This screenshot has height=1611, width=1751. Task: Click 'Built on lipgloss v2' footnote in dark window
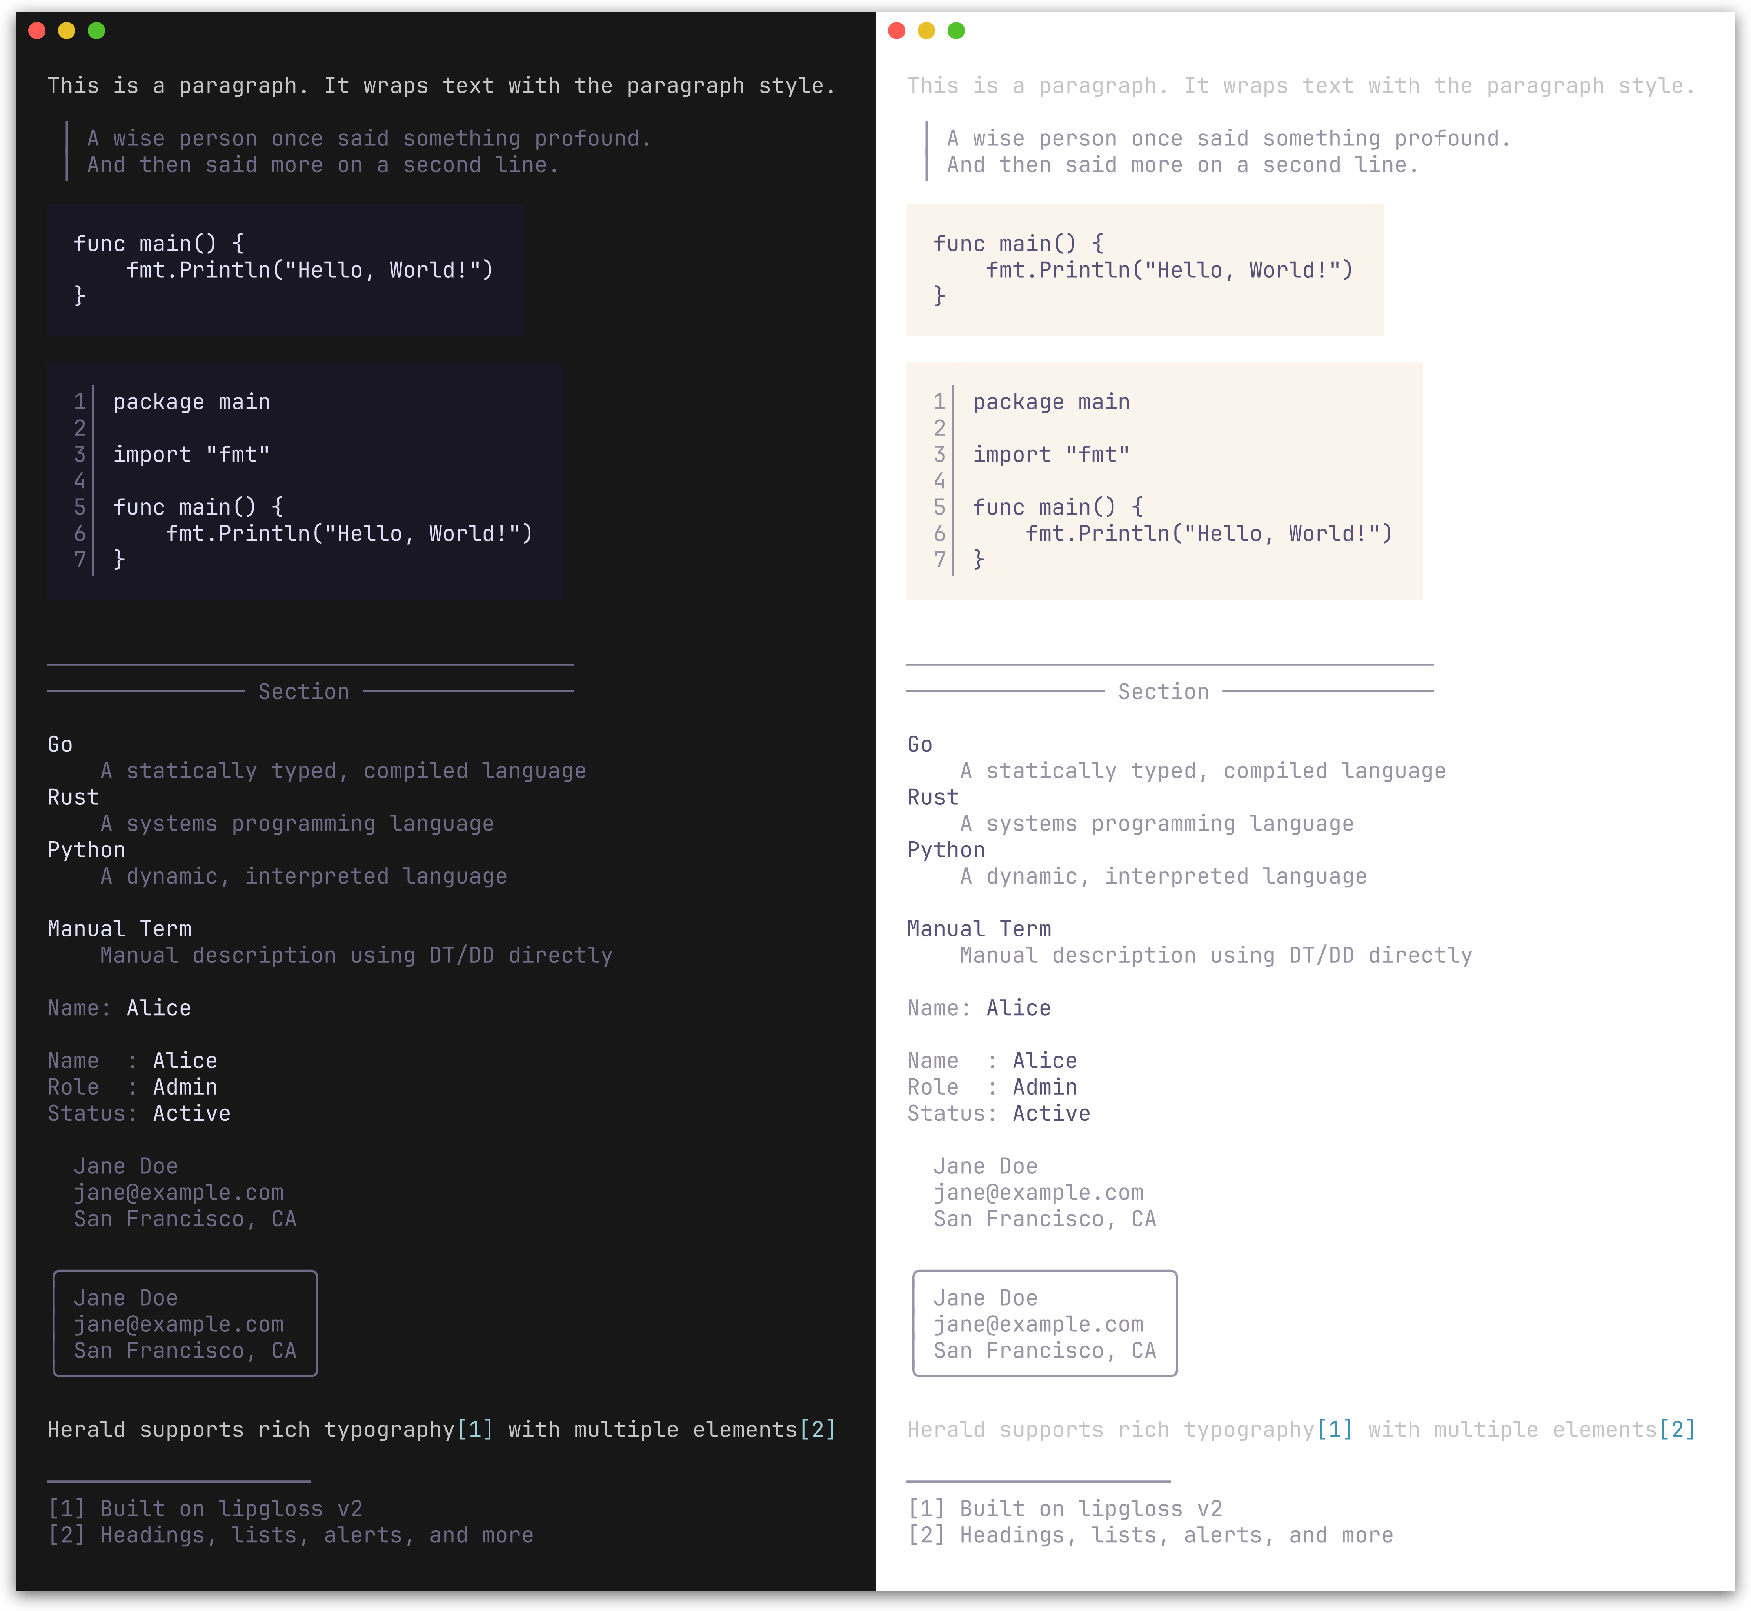point(230,1509)
